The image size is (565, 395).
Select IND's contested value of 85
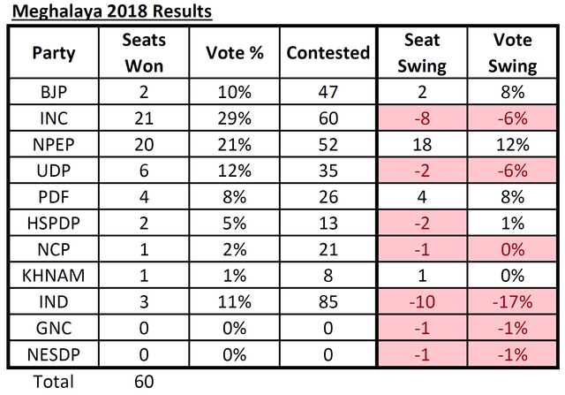[x=328, y=300]
